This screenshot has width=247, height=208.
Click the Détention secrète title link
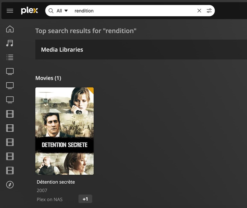coord(56,182)
